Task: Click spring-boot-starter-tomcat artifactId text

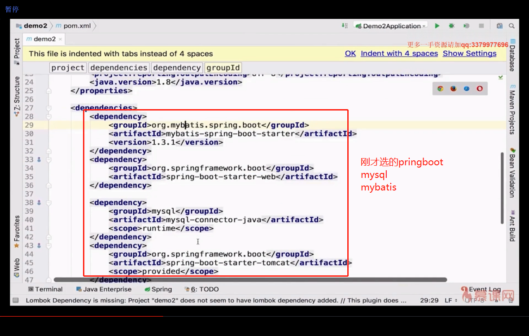Action: 228,263
